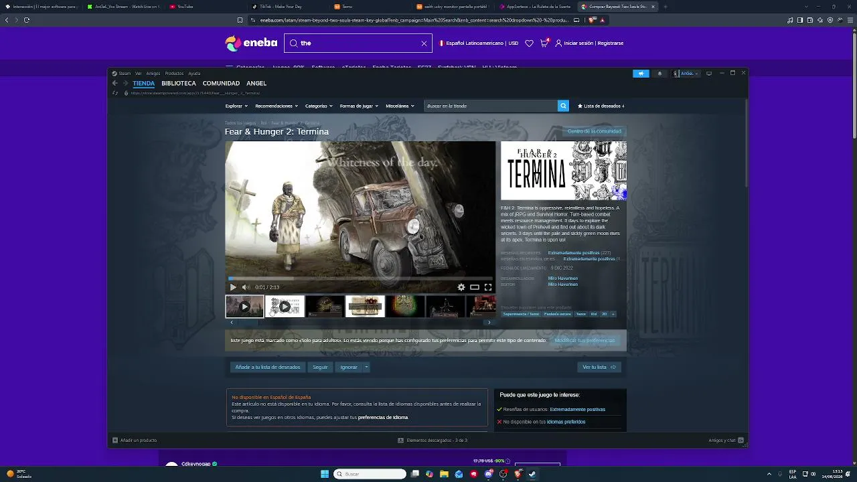857x482 pixels.
Task: Switch the trailer to fullscreen
Action: click(x=488, y=287)
